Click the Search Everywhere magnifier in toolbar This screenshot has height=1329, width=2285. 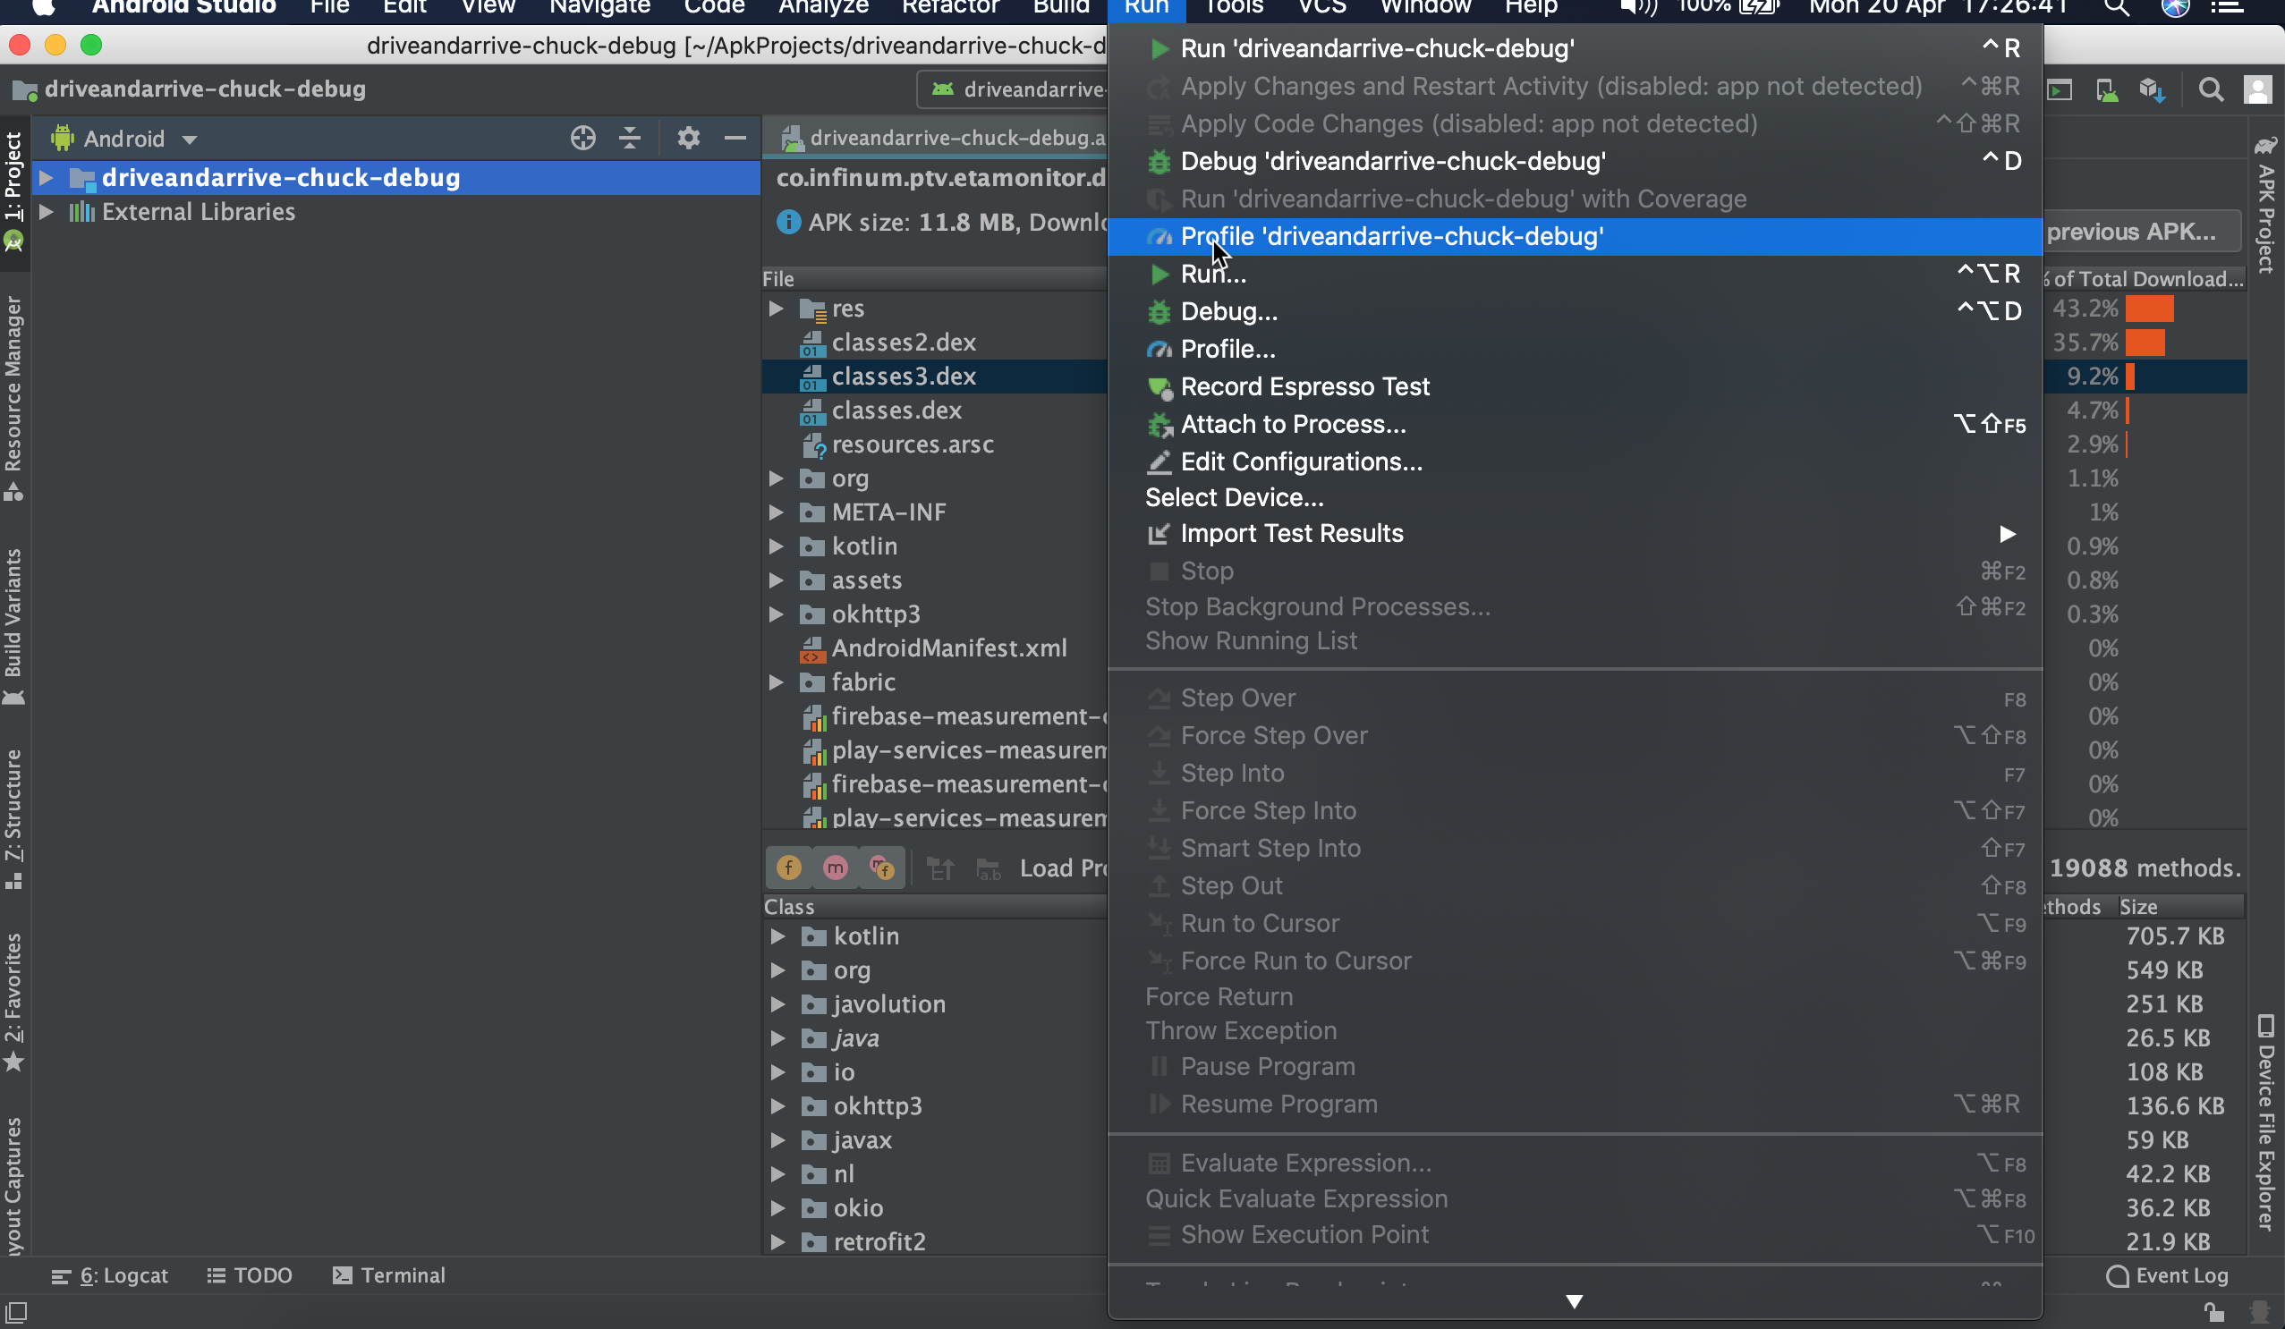(x=2211, y=89)
